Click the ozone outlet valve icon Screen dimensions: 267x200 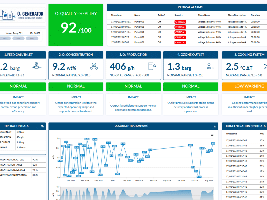pyautogui.click(x=209, y=66)
